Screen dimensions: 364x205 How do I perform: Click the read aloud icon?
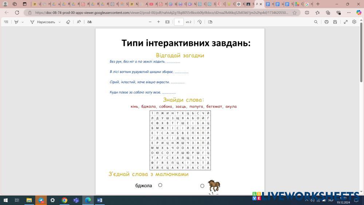(79, 22)
